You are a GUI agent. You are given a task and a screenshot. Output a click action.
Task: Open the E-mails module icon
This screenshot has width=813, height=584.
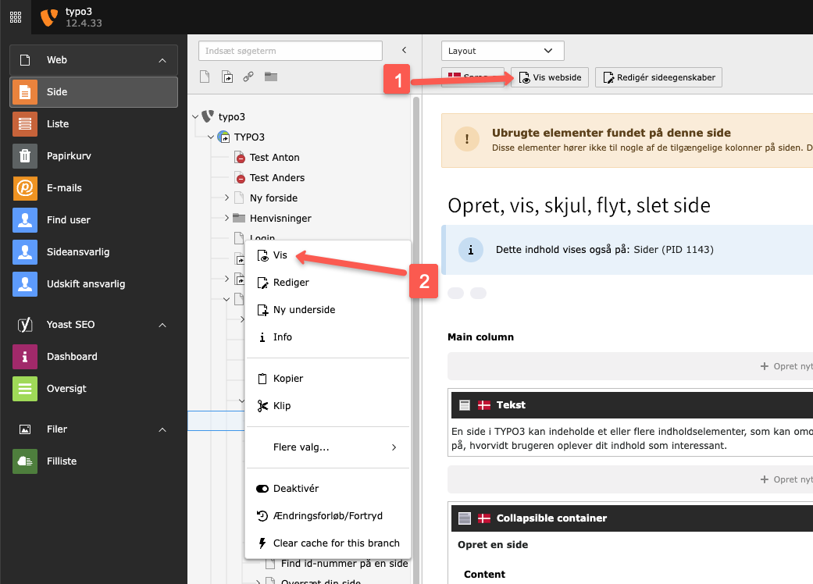click(x=25, y=188)
